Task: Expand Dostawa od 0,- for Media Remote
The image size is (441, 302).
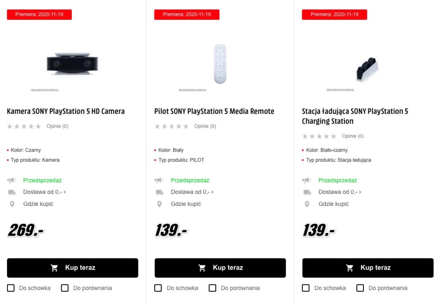Action: [192, 192]
